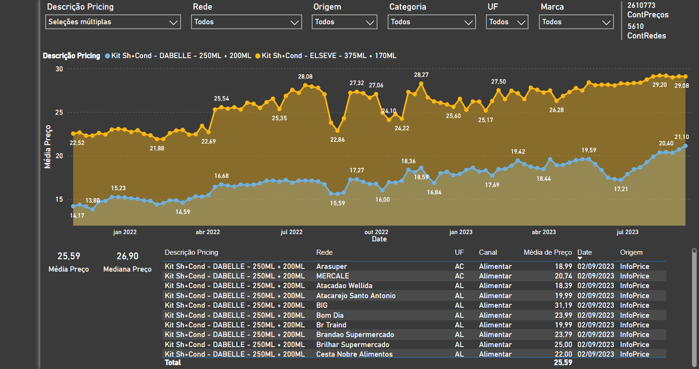The image size is (699, 369).
Task: Open the Marca filter dropdown
Action: pyautogui.click(x=576, y=22)
